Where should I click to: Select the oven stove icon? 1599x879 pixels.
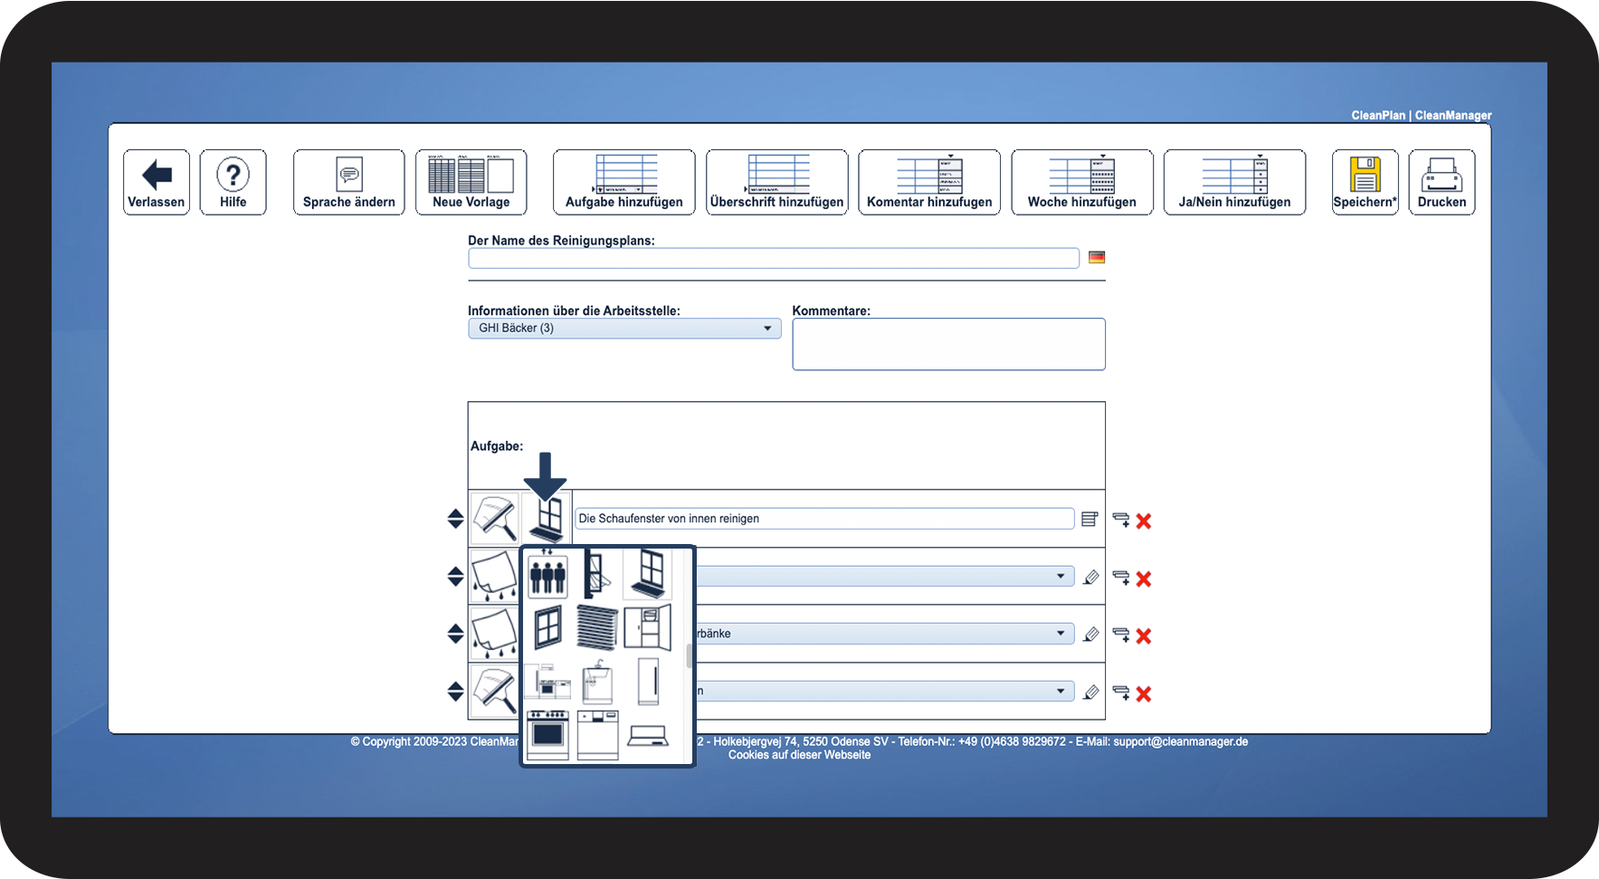pos(547,734)
